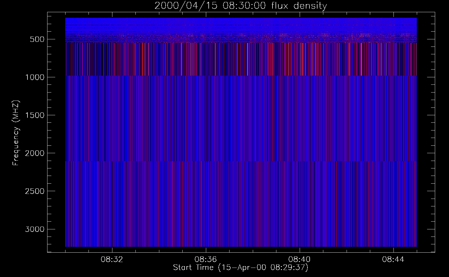Select the 500 frequency axis label
This screenshot has height=277, width=449.
coord(37,39)
